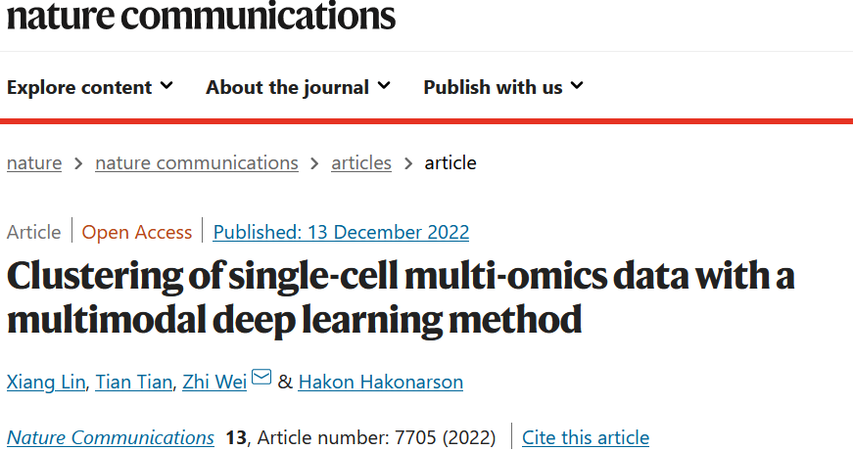View author Hakon Hakonarson
This screenshot has width=853, height=451.
tap(380, 382)
